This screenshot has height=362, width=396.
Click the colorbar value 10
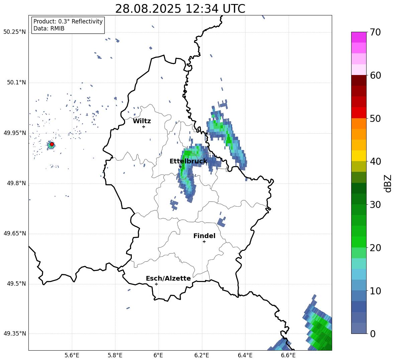click(375, 291)
